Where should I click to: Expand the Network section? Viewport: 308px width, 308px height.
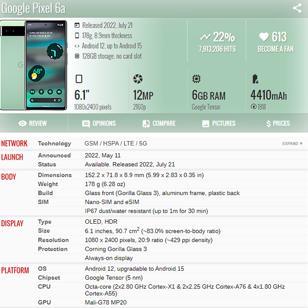click(x=292, y=144)
